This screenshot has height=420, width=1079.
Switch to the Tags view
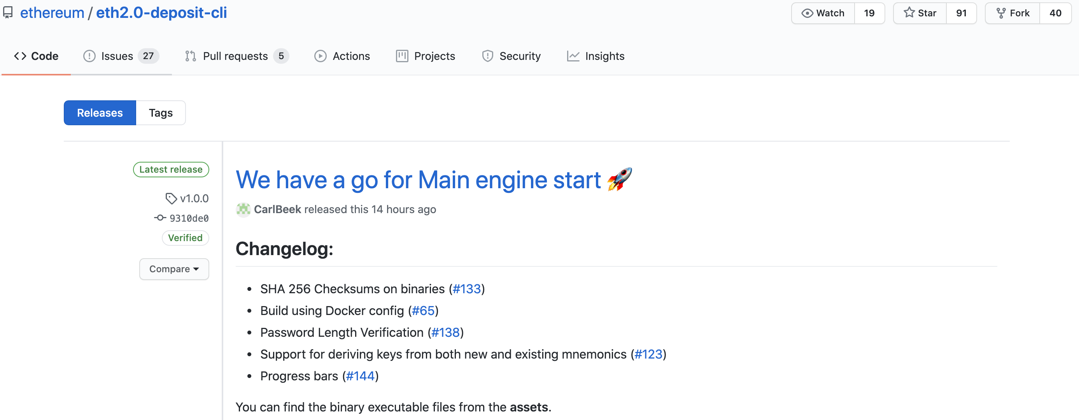(x=160, y=113)
